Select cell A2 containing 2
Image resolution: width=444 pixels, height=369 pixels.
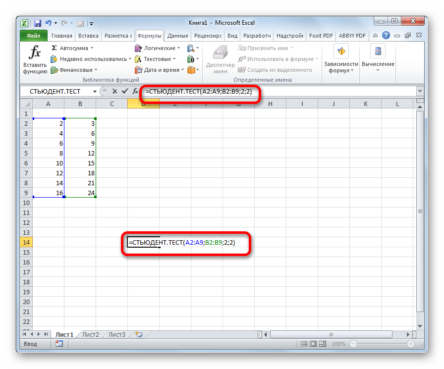pyautogui.click(x=49, y=124)
